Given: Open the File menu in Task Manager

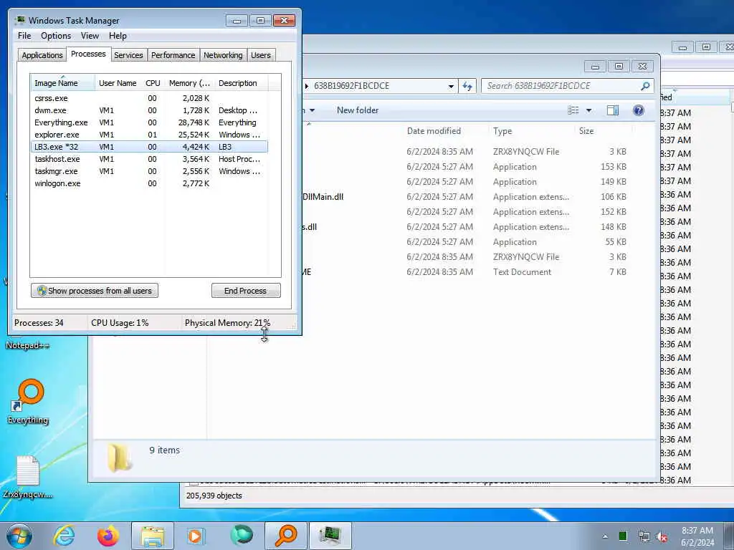Looking at the screenshot, I should click(x=24, y=36).
